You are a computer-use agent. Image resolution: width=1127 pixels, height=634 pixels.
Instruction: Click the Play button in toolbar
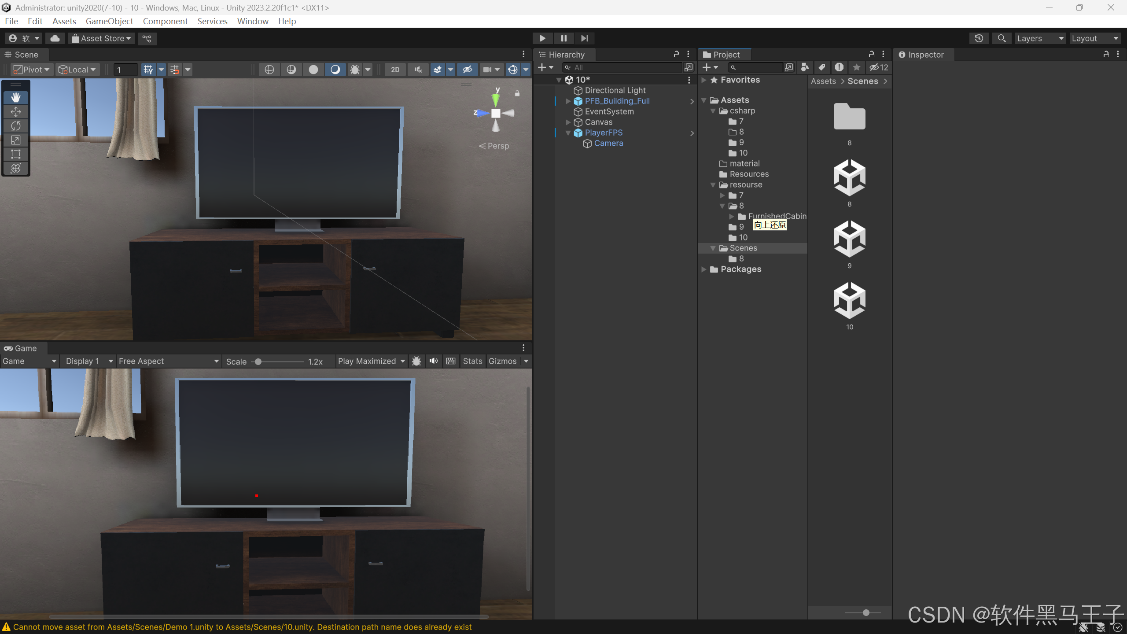(x=542, y=38)
